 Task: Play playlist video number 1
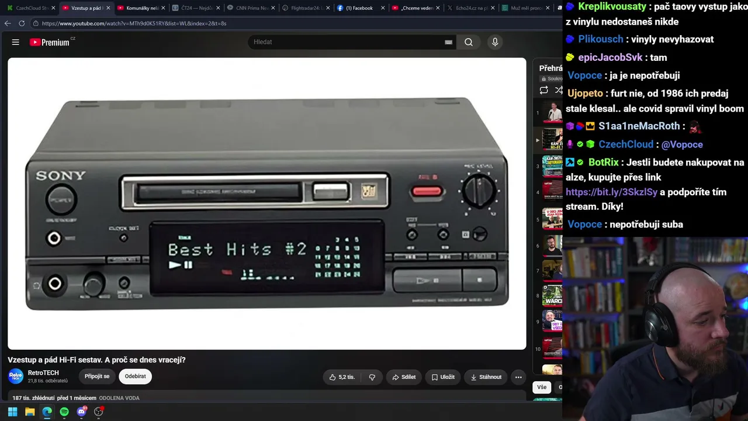[552, 113]
